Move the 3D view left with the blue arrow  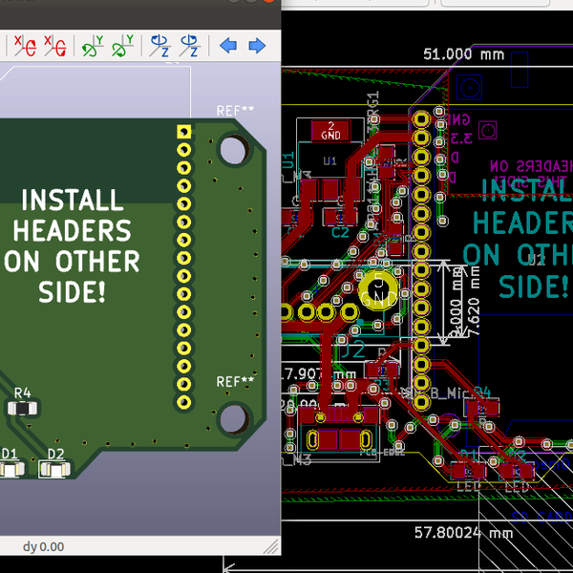point(228,46)
